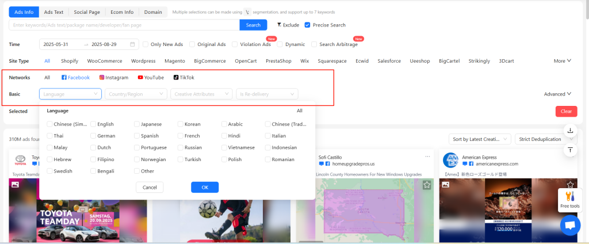Open Sort by Latest Creation dropdown
This screenshot has width=589, height=244.
[x=480, y=139]
